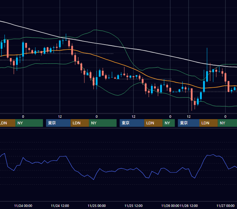The width and height of the screenshot is (237, 209).
Task: Click the 東京 session block starting 11/26
Action: pyautogui.click(x=189, y=123)
